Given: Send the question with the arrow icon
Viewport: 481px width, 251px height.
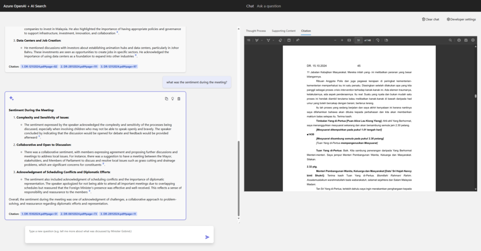Looking at the screenshot, I should [207, 237].
